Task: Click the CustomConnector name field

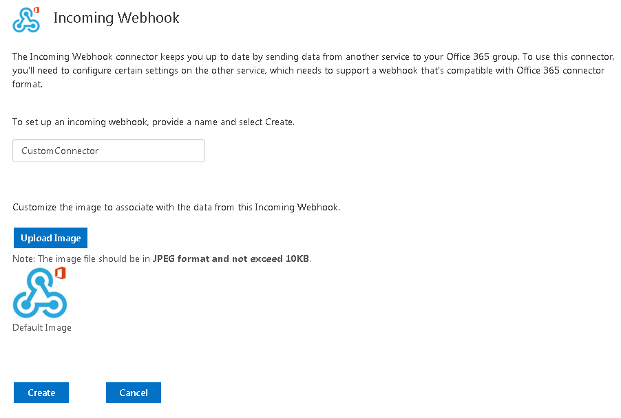Action: [108, 150]
